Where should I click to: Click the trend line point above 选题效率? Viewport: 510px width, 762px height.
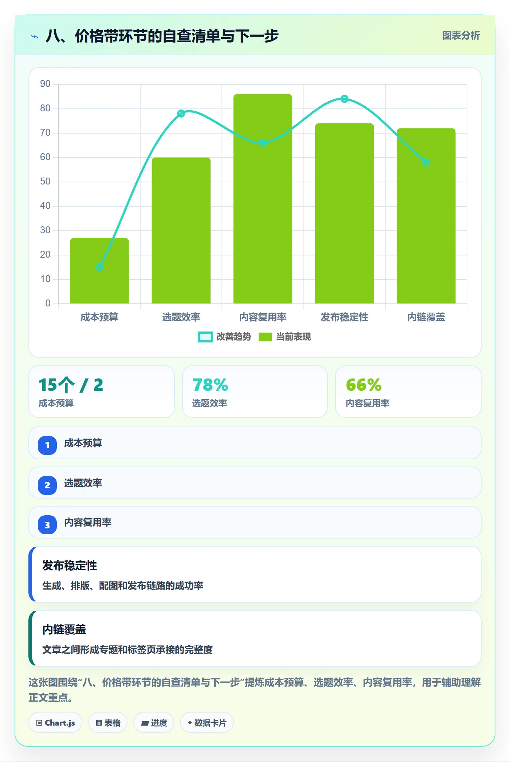coord(181,114)
